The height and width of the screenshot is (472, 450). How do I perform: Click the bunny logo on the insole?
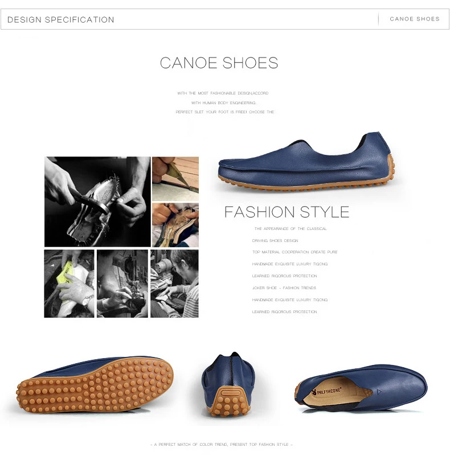coord(314,393)
